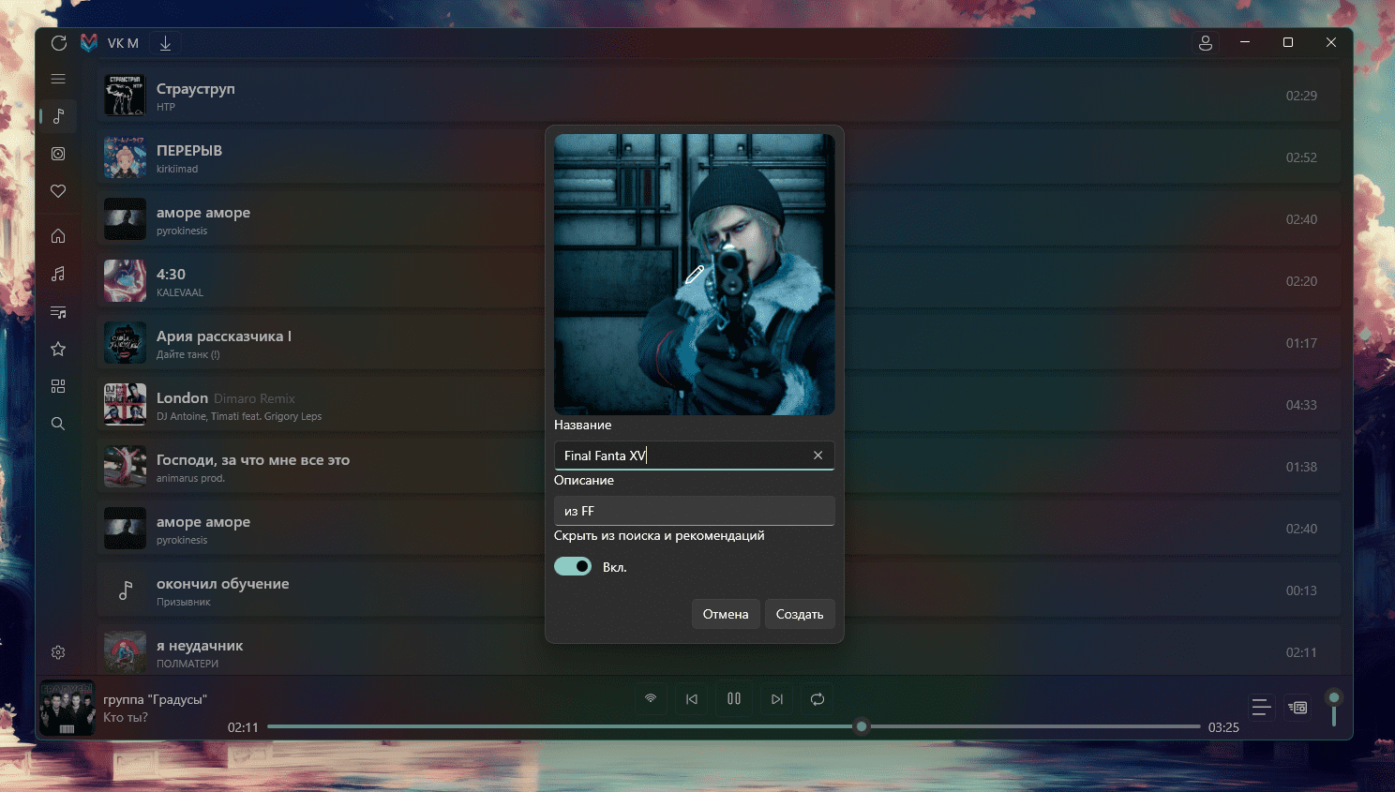The width and height of the screenshot is (1395, 792).
Task: Expand the hamburger menu in sidebar
Action: 58,79
